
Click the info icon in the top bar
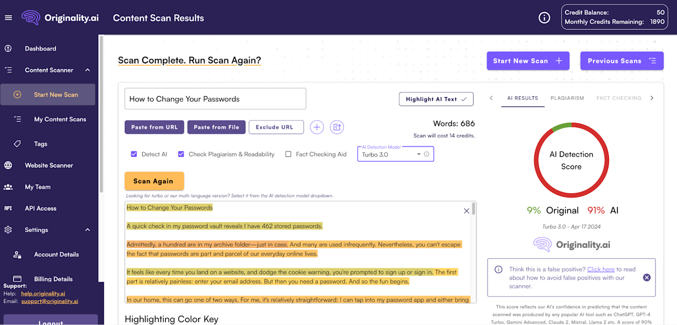click(544, 17)
